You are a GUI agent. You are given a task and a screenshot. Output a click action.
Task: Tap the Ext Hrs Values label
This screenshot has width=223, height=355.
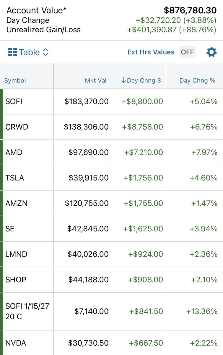click(151, 52)
